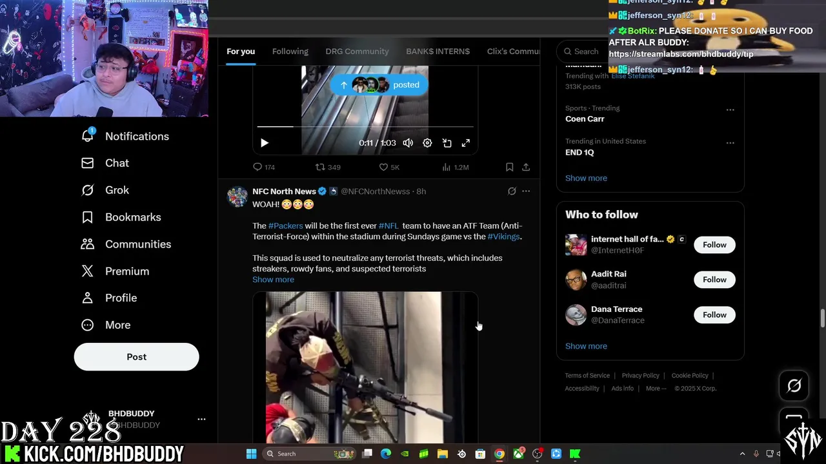Reply to the video post with 174 comments
The height and width of the screenshot is (464, 826).
point(264,167)
